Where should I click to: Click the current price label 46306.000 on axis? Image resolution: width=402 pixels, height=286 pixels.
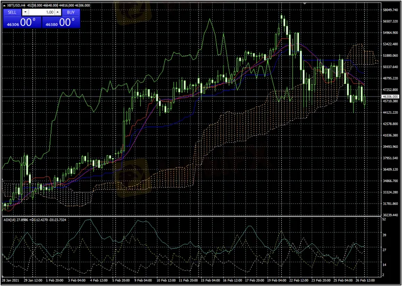391,97
